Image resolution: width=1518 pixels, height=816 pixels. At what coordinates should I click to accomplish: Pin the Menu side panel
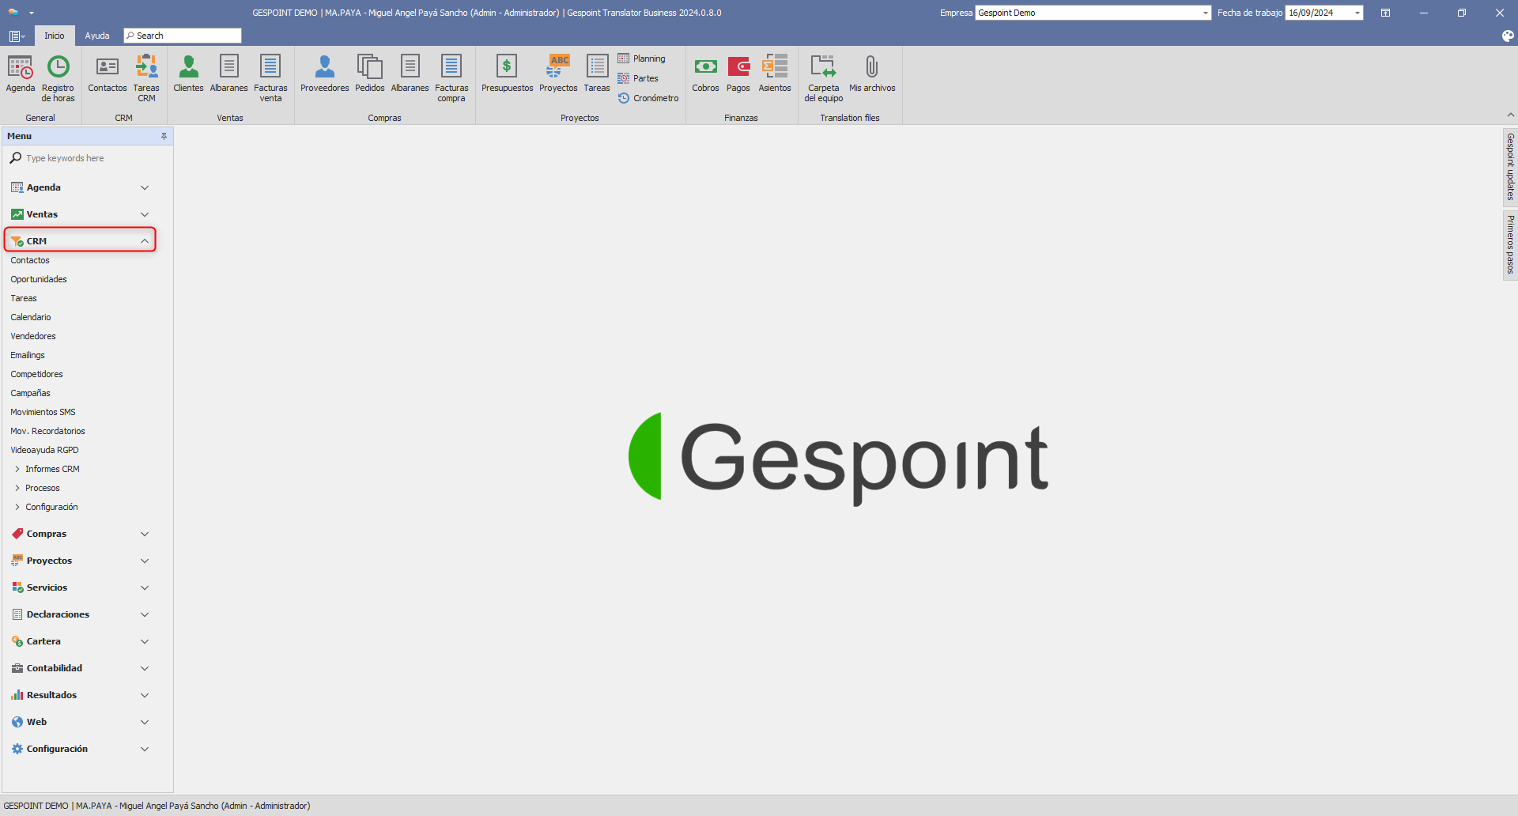(164, 136)
